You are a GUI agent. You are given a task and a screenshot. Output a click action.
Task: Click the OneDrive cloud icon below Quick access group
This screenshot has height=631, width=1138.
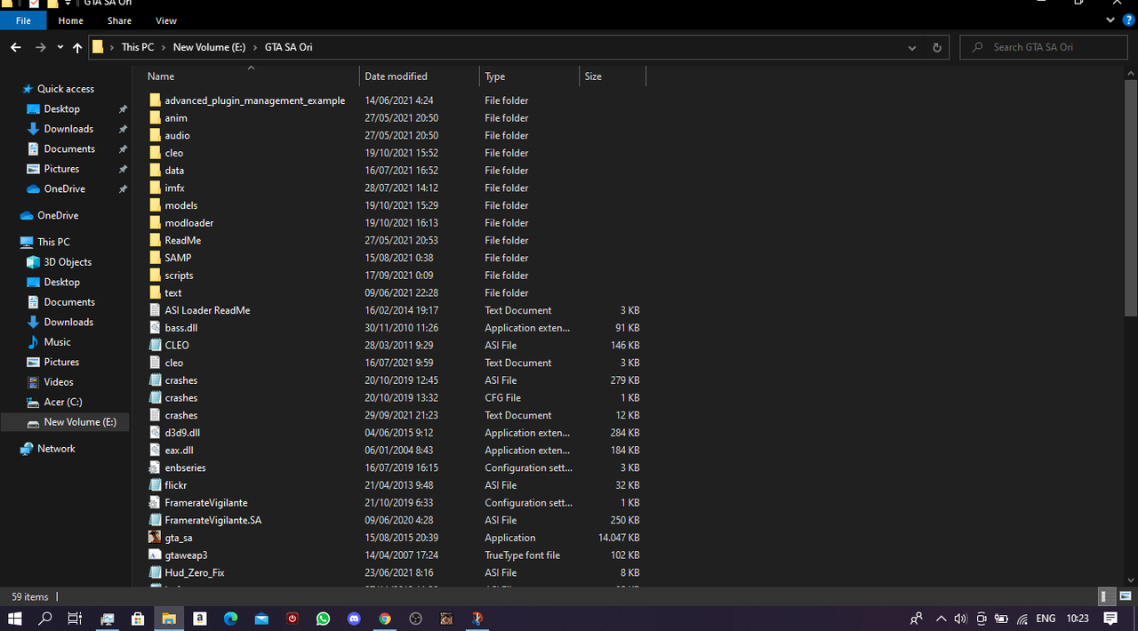27,216
